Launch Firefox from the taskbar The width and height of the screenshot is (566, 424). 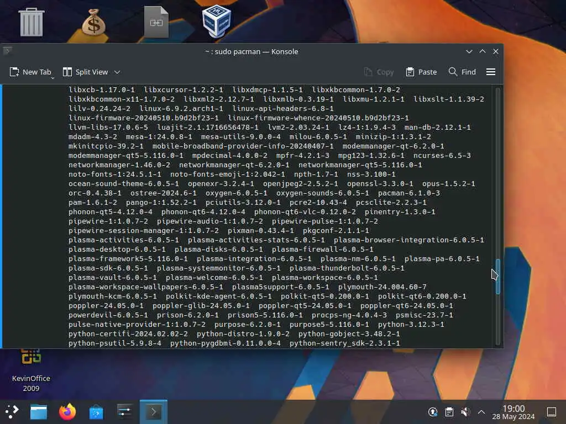point(67,411)
